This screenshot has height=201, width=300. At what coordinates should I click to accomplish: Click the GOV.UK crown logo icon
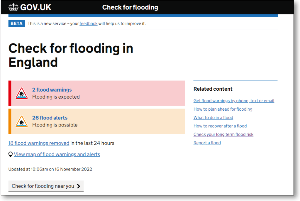(x=13, y=7)
